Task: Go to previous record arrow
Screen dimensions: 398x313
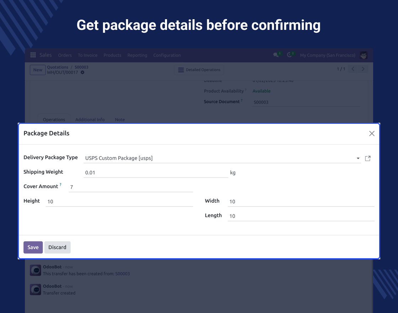Action: [x=353, y=69]
